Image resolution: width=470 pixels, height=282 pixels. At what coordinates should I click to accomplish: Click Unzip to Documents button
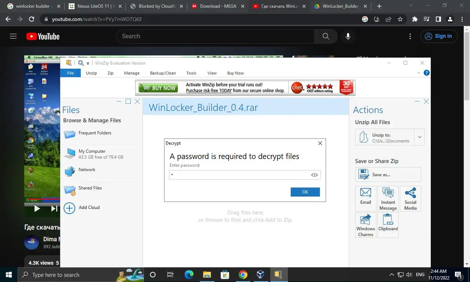[385, 138]
